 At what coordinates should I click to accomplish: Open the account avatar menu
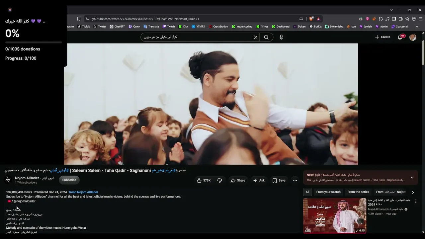click(x=413, y=37)
